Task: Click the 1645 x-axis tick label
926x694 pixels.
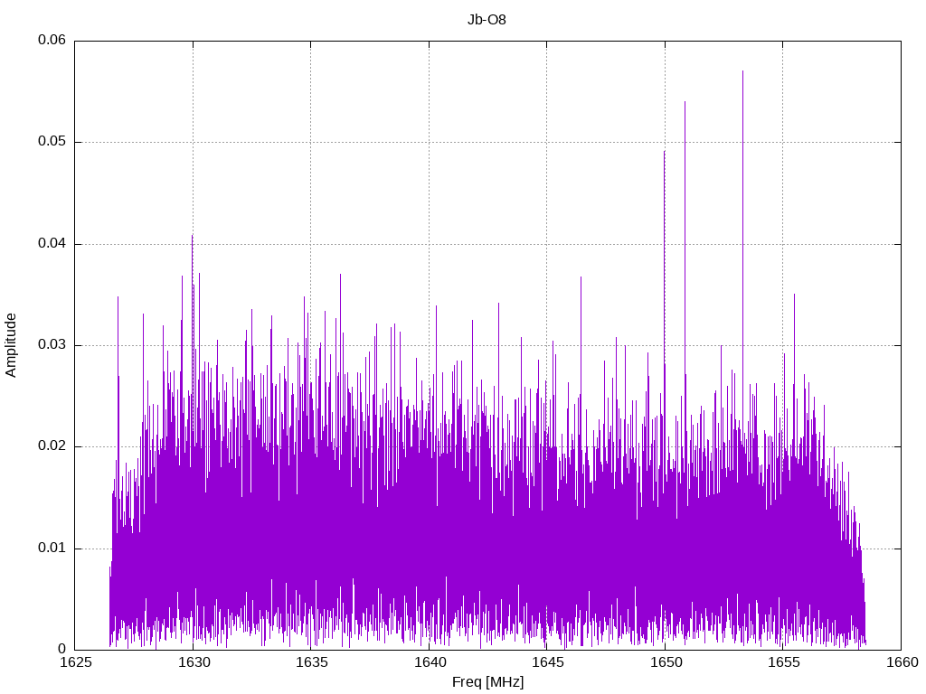Action: (x=547, y=662)
